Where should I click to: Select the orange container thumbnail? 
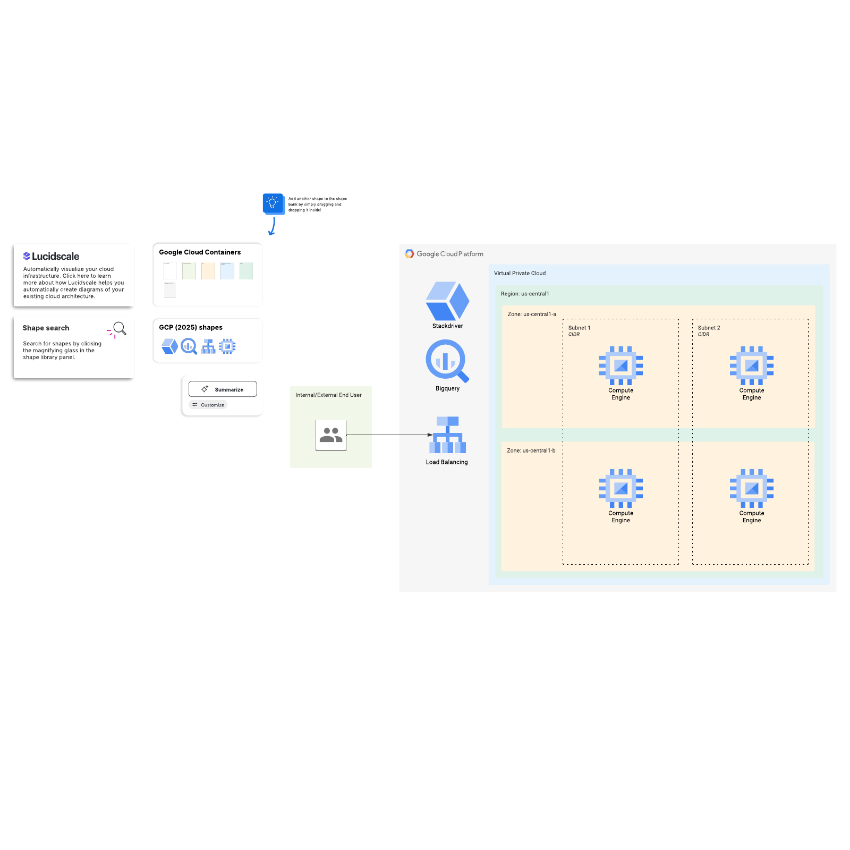(x=208, y=271)
